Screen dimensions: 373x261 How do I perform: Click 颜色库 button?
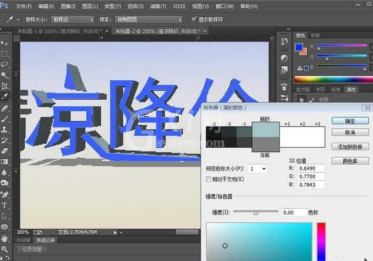(x=350, y=161)
